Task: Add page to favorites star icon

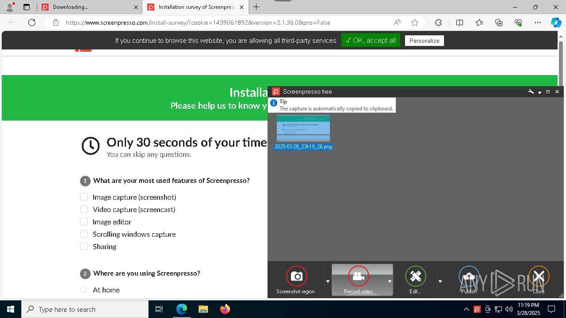Action: pyautogui.click(x=414, y=23)
